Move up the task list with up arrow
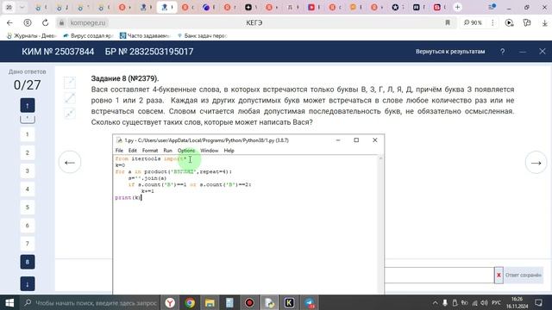The width and height of the screenshot is (552, 310). point(28,105)
